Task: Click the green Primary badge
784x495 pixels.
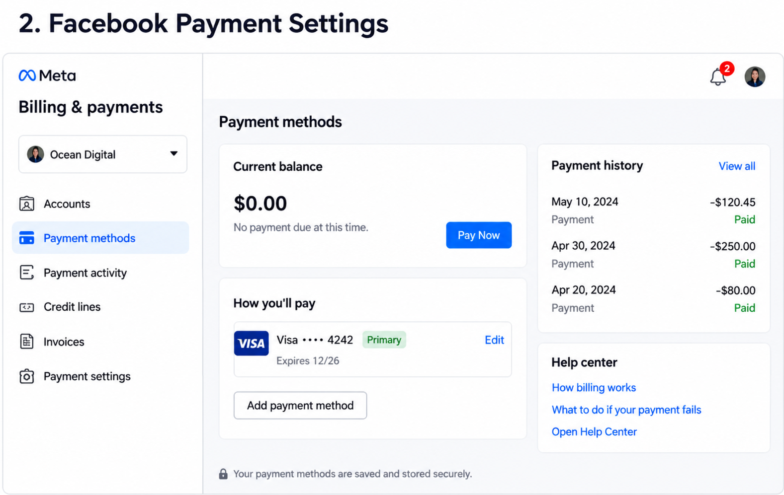Action: point(384,340)
